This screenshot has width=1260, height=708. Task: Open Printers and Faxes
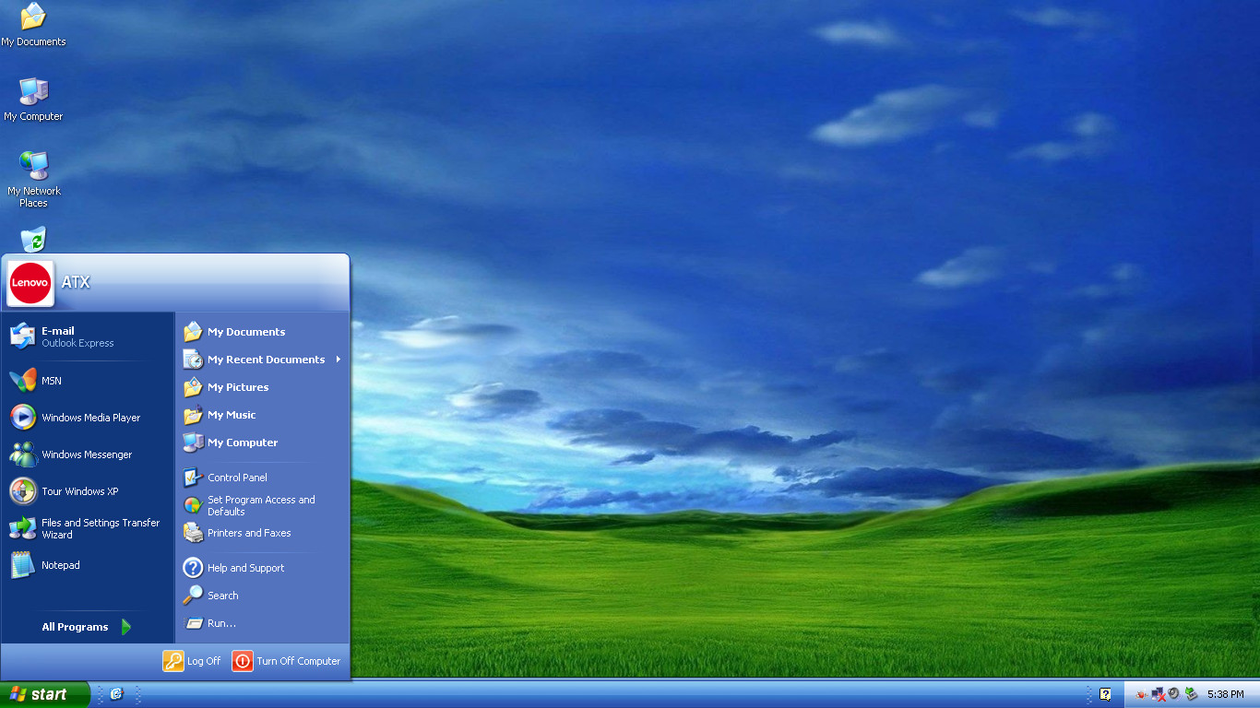262,533
